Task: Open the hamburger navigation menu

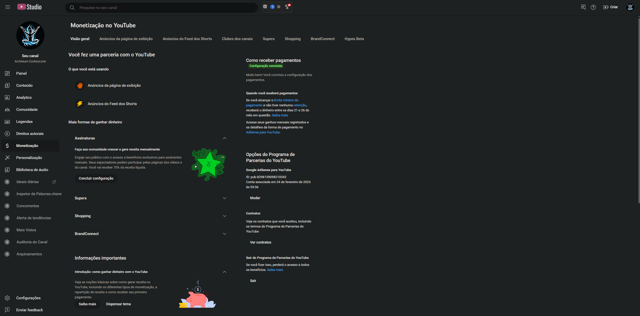Action: 8,7
